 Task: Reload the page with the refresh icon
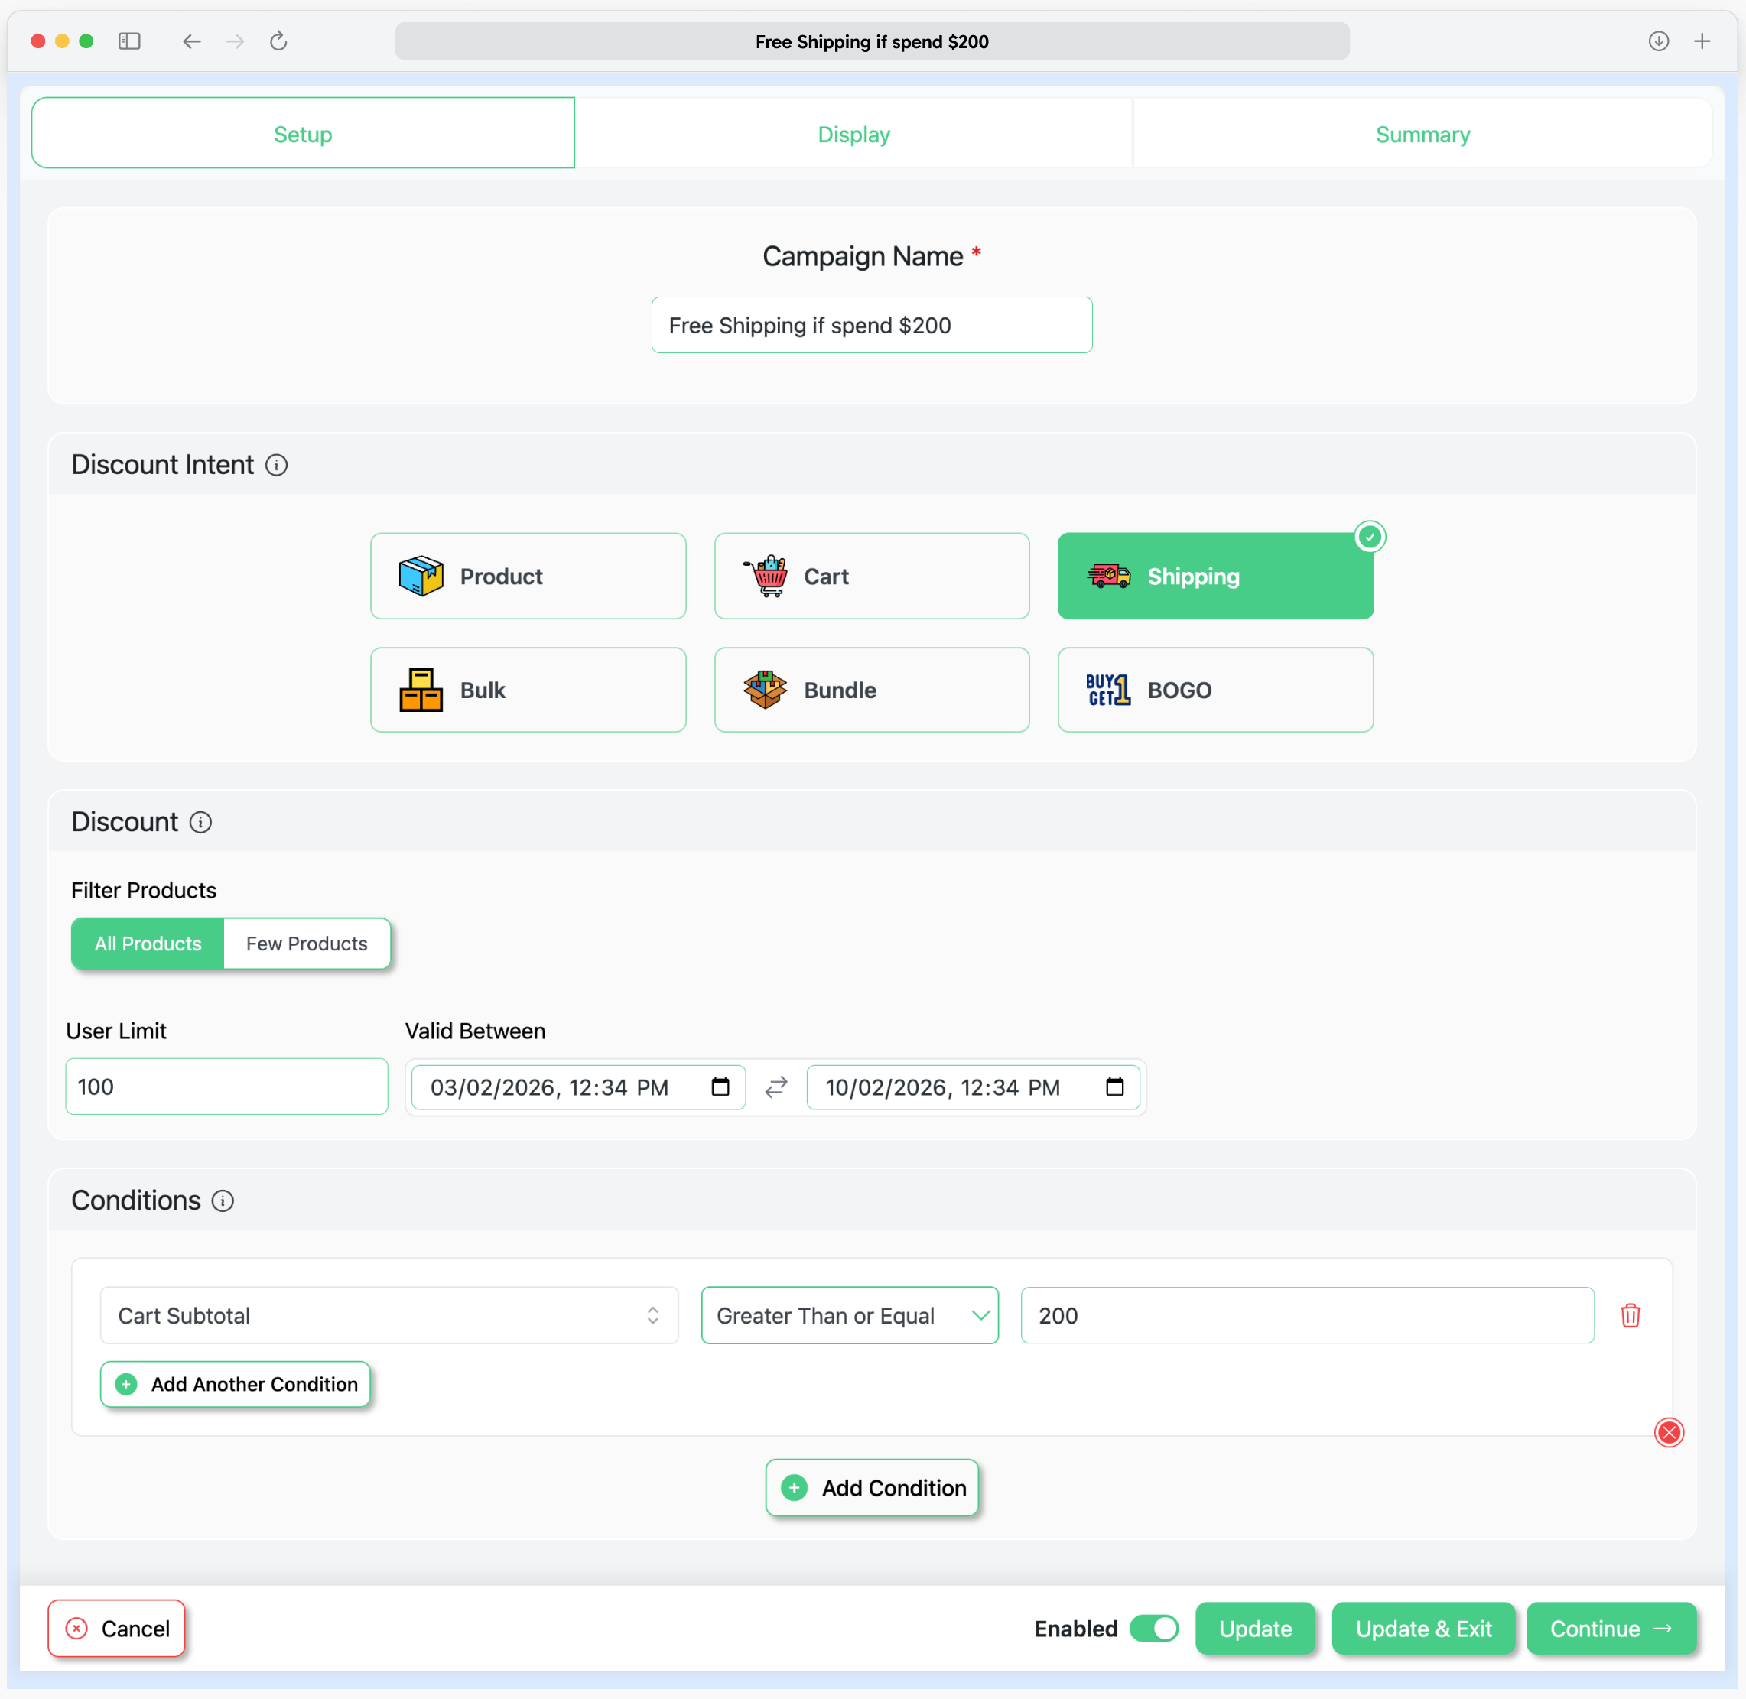pyautogui.click(x=278, y=41)
